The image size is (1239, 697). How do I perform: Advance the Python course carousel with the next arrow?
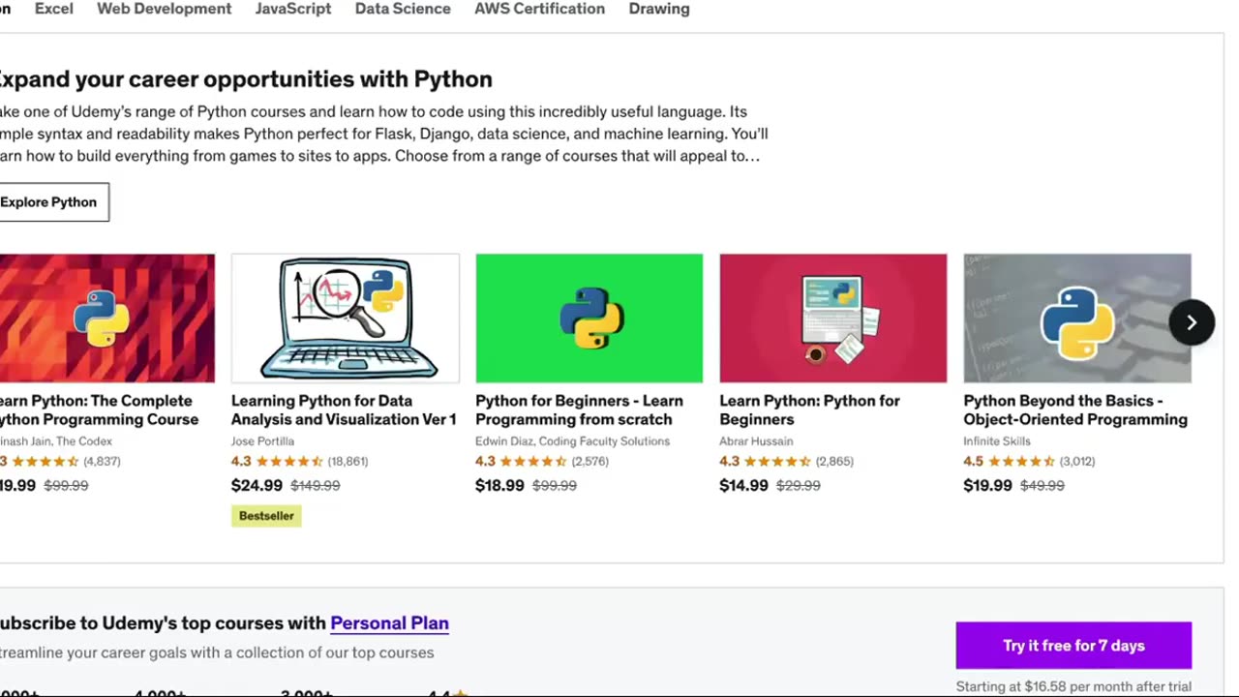pos(1192,322)
